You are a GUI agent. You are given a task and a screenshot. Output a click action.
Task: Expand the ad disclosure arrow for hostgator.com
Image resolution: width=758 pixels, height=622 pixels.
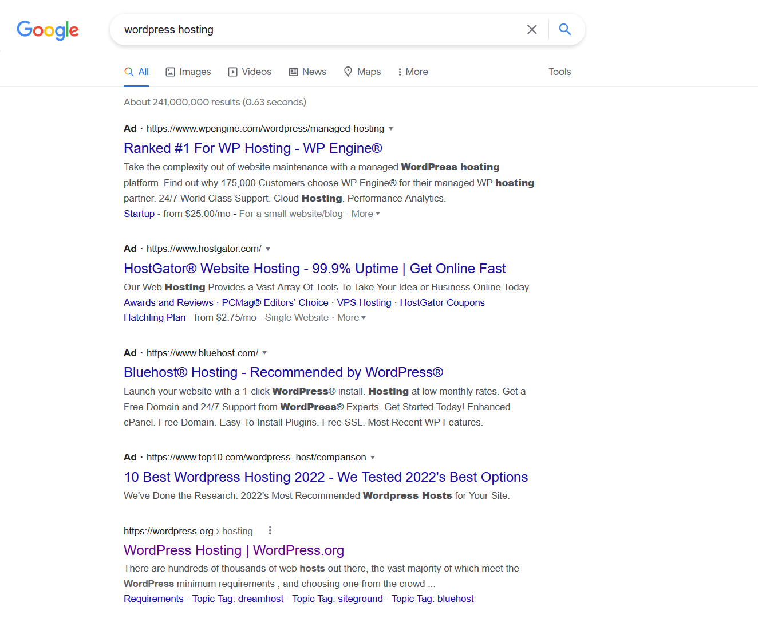(x=268, y=249)
